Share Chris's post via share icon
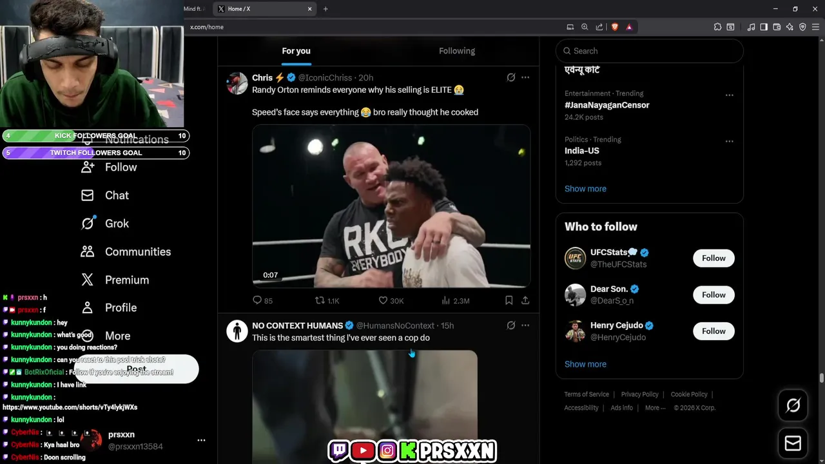The width and height of the screenshot is (825, 464). pyautogui.click(x=525, y=300)
